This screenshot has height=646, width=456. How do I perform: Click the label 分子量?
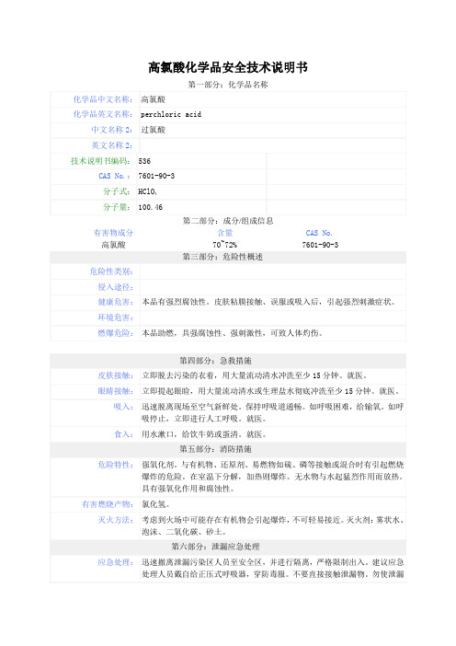pyautogui.click(x=117, y=207)
